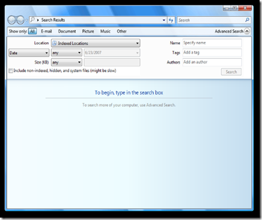Click the Back navigation arrow
262x220 pixels.
point(11,20)
